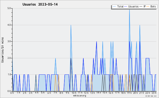Click the '0.0' y-axis value
The width and height of the screenshot is (159, 98).
9,91
